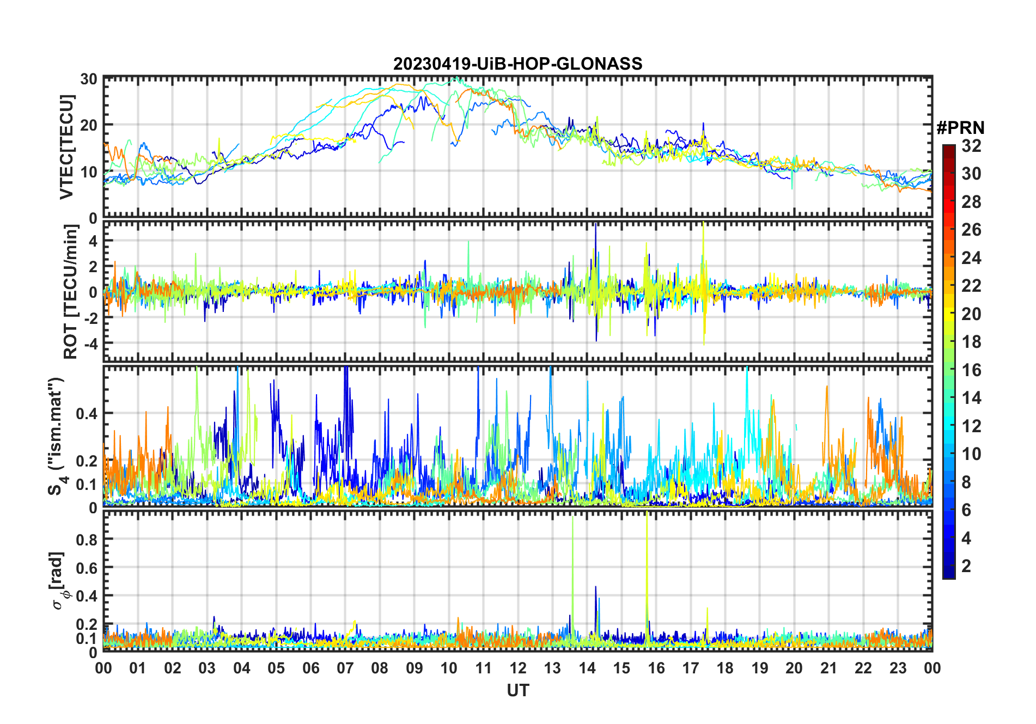Click the S4 axis label
Image resolution: width=1036 pixels, height=724 pixels.
57,436
